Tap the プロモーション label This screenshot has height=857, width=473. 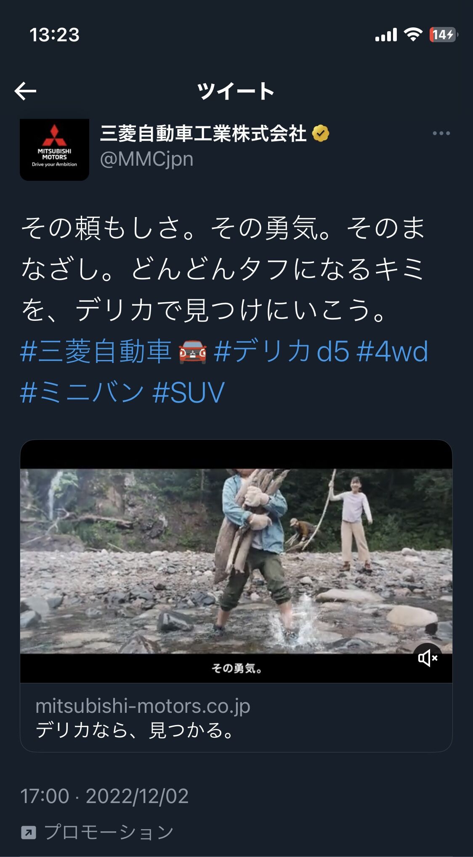click(109, 832)
